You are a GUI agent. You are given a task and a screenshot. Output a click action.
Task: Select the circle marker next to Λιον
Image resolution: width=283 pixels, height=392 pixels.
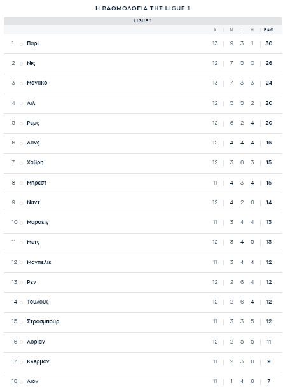pos(21,382)
